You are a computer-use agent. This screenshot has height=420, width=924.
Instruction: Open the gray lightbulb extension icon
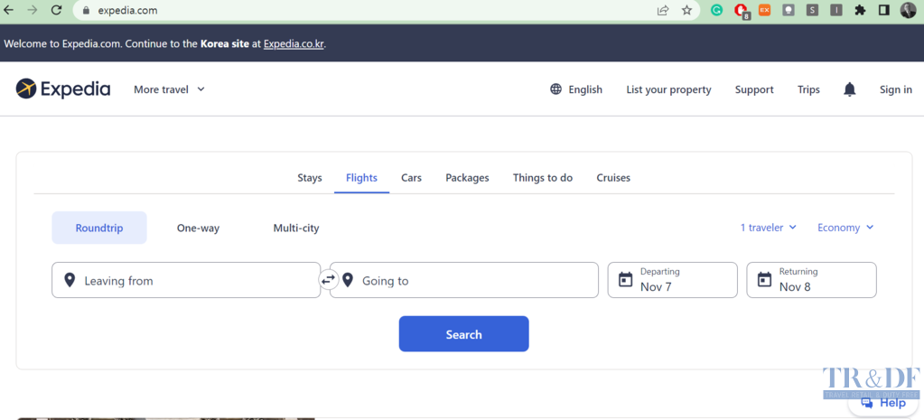[x=789, y=10]
